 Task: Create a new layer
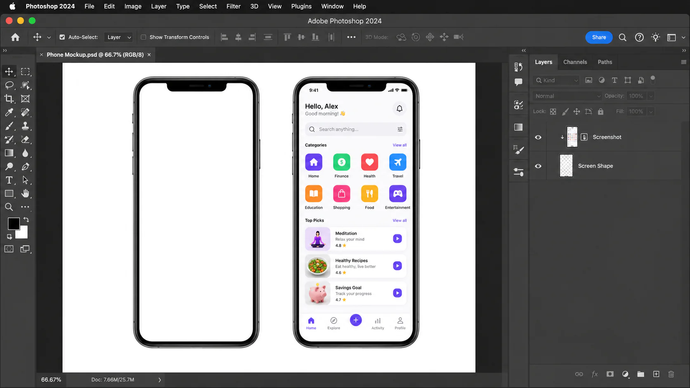pos(656,374)
